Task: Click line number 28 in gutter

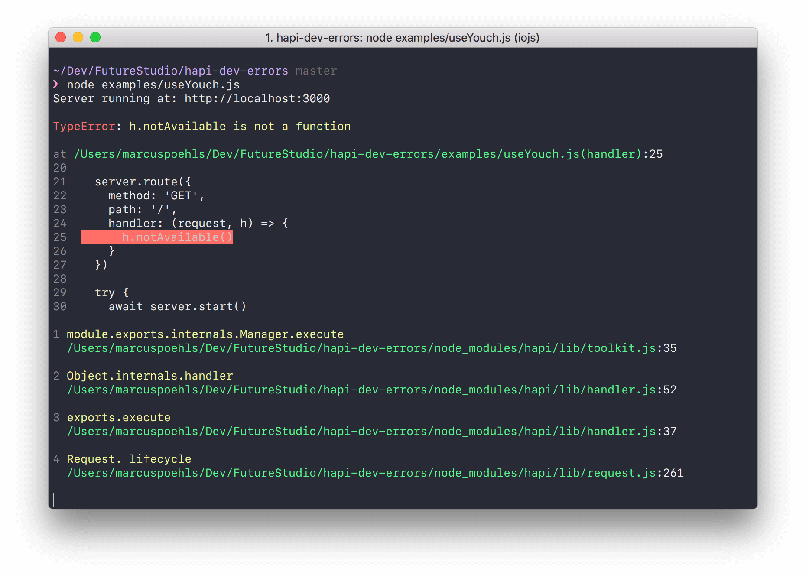Action: 60,279
